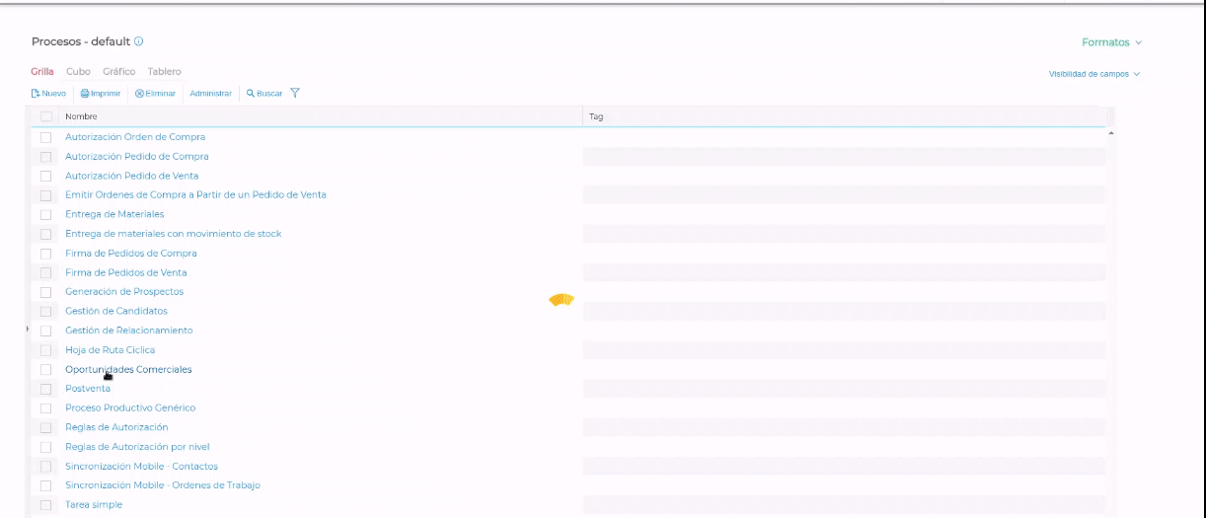The image size is (1206, 518).
Task: Check the box for Gestión de Candidatos
Action: pos(45,311)
